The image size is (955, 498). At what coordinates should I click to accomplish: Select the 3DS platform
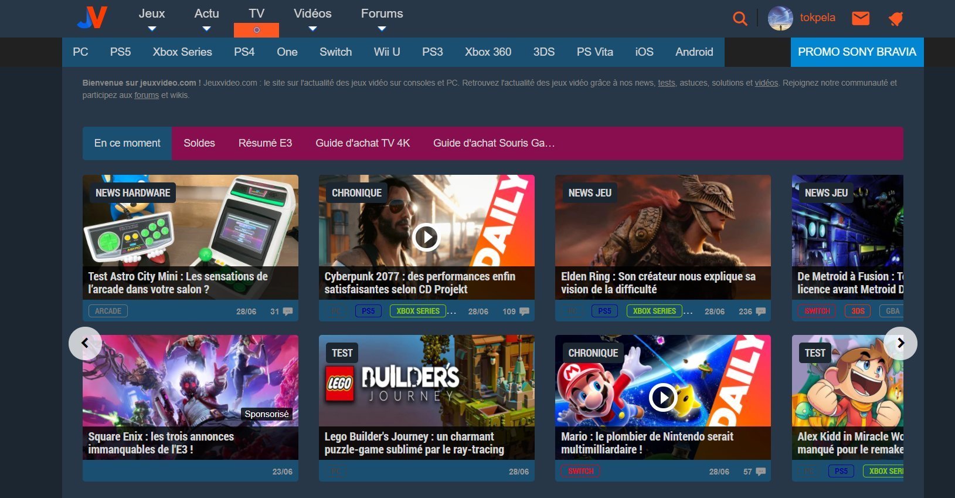point(544,52)
